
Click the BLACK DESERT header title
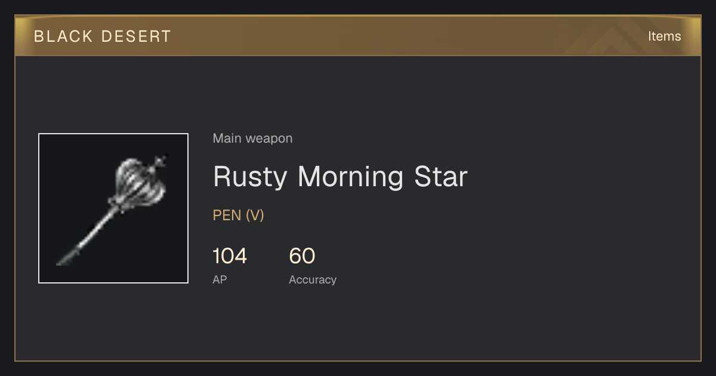coord(103,36)
